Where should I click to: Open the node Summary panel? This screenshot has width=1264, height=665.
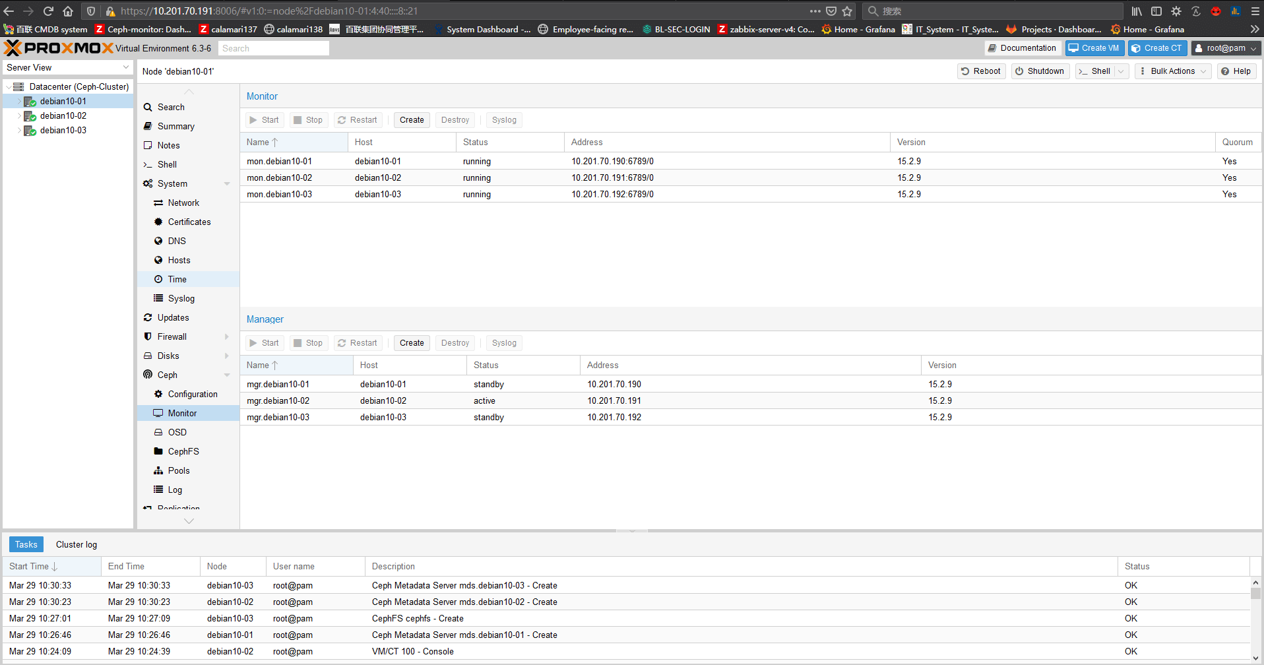(x=175, y=126)
